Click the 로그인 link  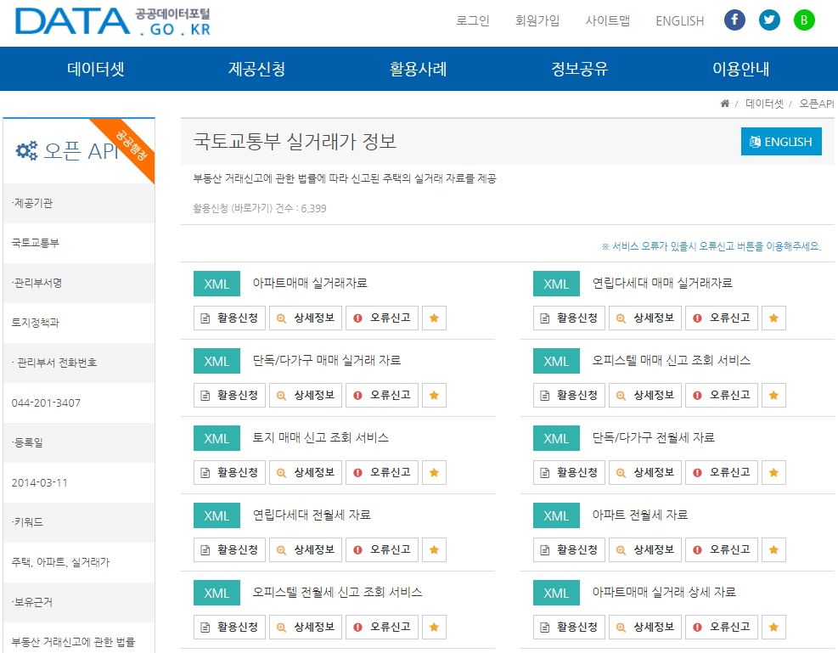[x=472, y=20]
